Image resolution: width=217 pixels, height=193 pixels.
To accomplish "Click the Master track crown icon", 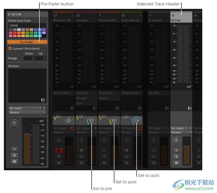I will (x=195, y=15).
